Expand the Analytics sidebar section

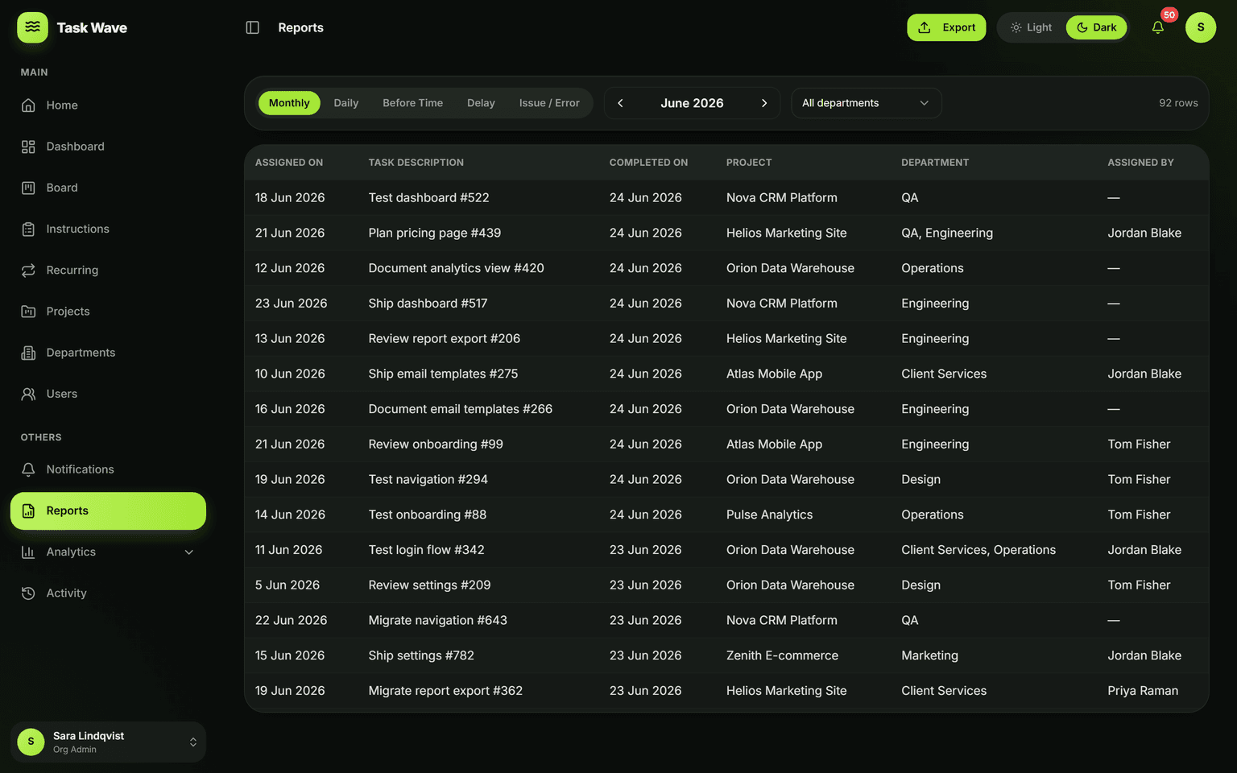tap(108, 552)
